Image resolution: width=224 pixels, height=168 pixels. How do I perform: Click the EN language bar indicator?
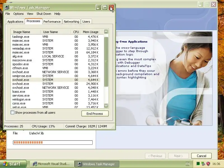click(187, 164)
